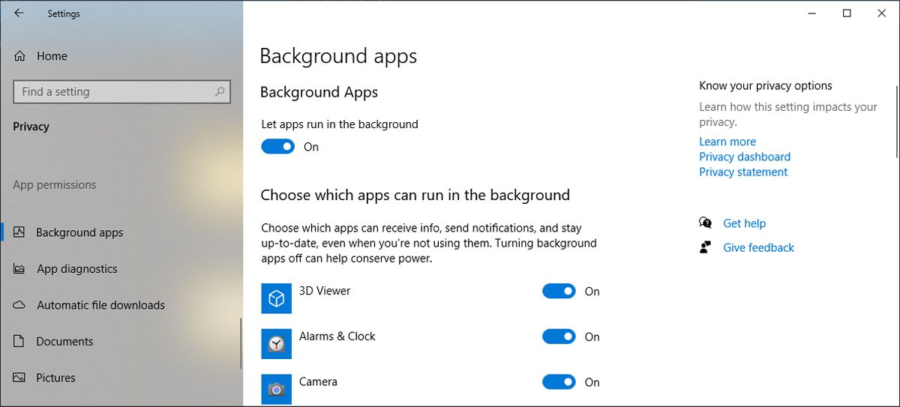Screen dimensions: 900x407
Task: Select the App diagnostics sidebar icon
Action: (x=19, y=268)
